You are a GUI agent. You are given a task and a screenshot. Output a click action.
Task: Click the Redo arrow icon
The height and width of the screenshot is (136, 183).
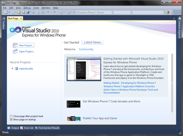click(55, 12)
